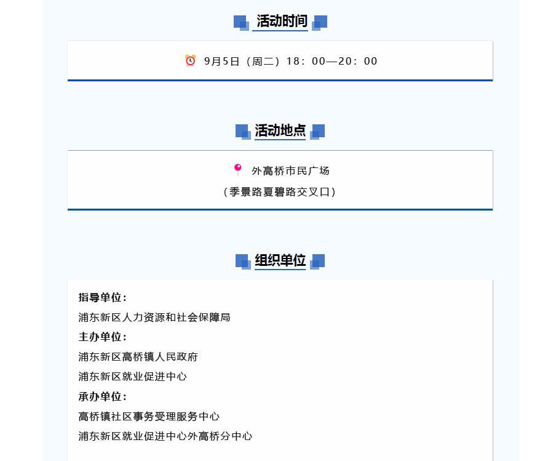The width and height of the screenshot is (556, 461).
Task: Click the blue square left of 活动时间
Action: coord(241,22)
